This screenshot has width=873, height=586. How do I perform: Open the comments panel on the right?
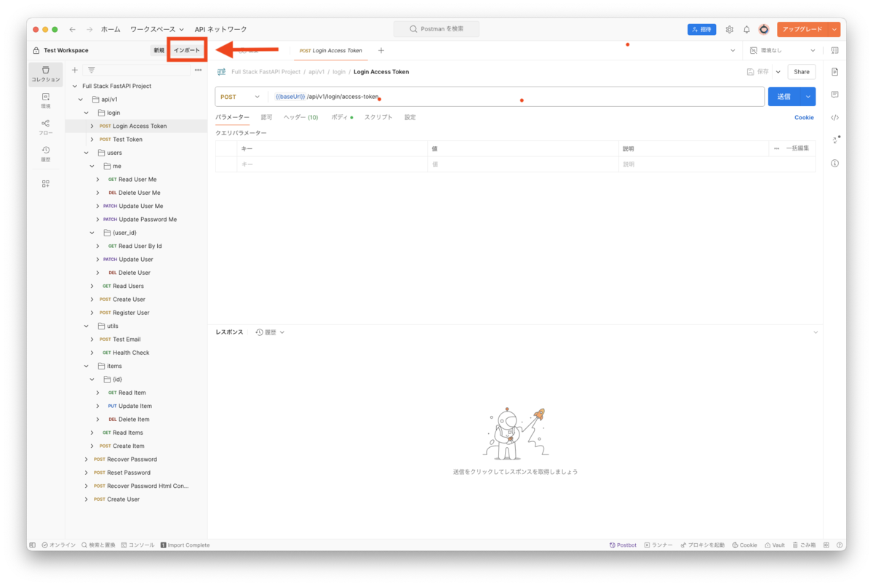834,95
